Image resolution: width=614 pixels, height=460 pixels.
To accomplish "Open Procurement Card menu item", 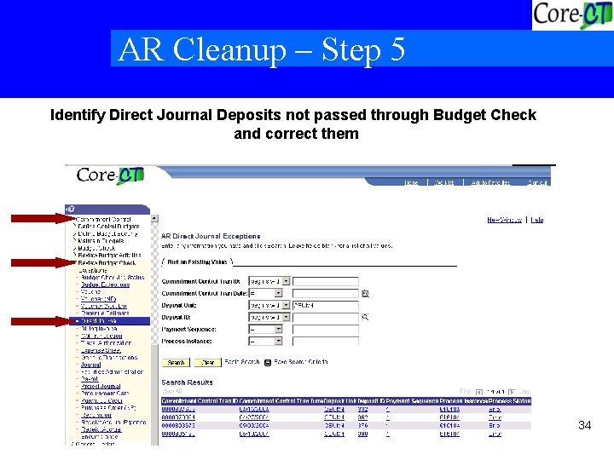I will click(105, 393).
